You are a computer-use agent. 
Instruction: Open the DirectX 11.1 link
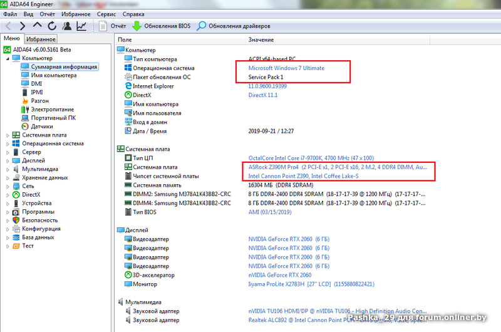pyautogui.click(x=263, y=95)
